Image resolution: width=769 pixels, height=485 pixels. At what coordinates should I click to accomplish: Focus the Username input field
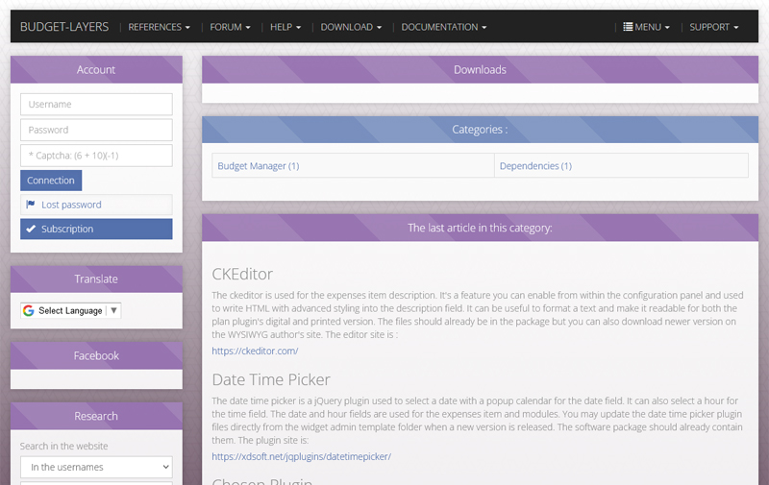click(96, 105)
